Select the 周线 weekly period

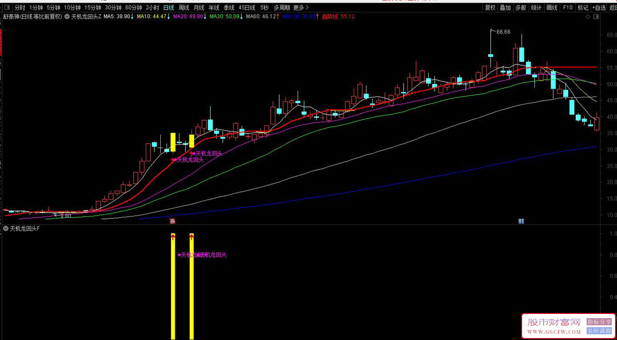click(x=184, y=8)
